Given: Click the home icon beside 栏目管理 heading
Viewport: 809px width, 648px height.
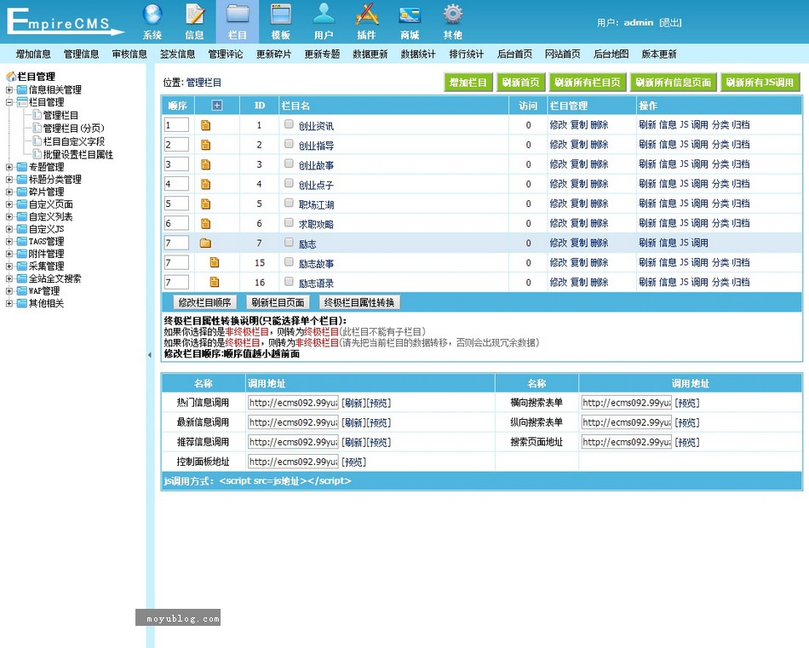Looking at the screenshot, I should [11, 77].
